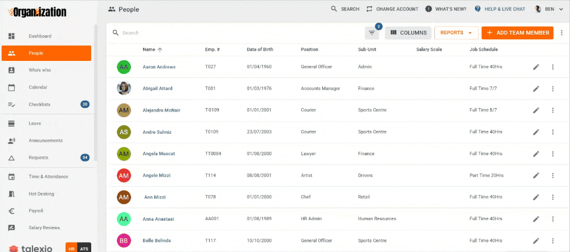
Task: Open the Columns selector
Action: [x=408, y=33]
